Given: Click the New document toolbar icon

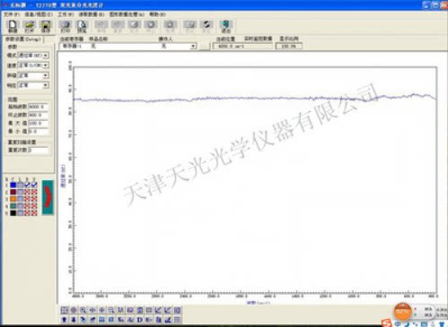Looking at the screenshot, I should click(x=13, y=26).
